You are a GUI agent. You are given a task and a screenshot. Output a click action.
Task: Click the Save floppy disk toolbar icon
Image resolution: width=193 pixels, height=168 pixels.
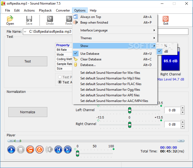tap(29, 19)
